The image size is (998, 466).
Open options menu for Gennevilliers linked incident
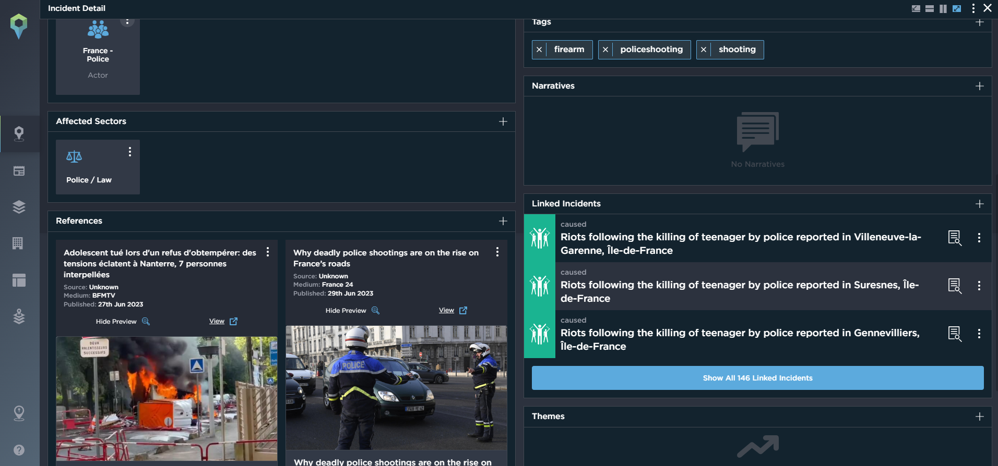pyautogui.click(x=979, y=334)
